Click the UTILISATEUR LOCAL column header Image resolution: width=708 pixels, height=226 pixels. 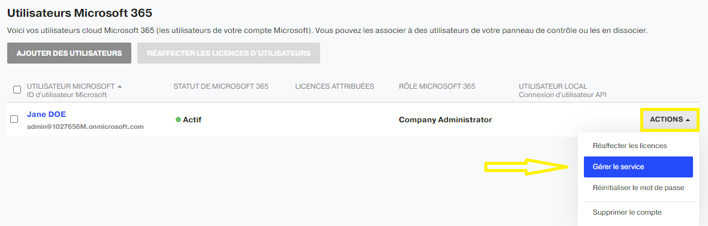(x=553, y=86)
